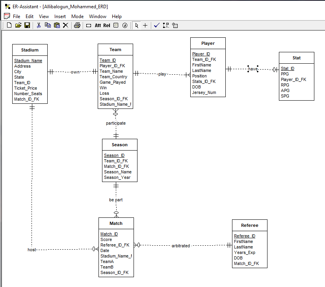Select the Rel relationship tool
This screenshot has height=287, width=325.
point(107,26)
